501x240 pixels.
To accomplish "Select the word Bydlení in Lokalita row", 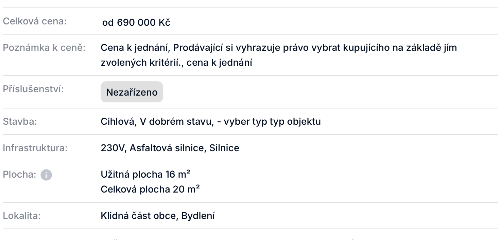I will pos(198,216).
